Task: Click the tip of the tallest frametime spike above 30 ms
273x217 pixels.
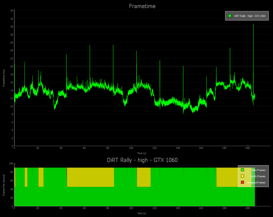Action: (x=253, y=24)
